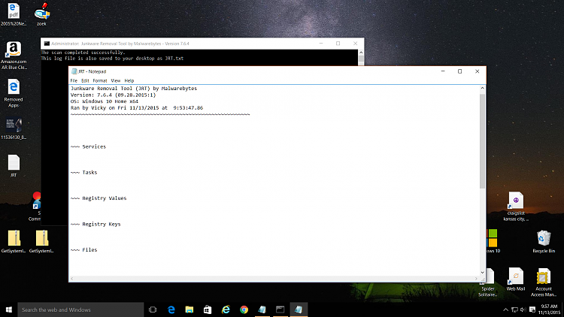
Task: Open the Action Center notifications icon
Action: 532,309
